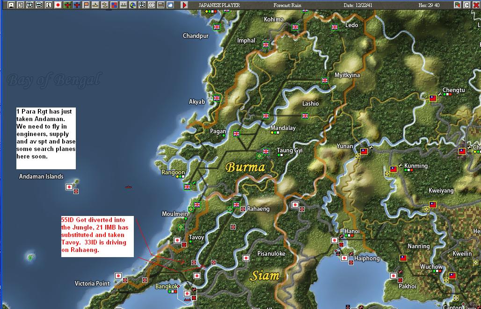Select the Japanese flag unit at Haiphong
The height and width of the screenshot is (309, 481).
click(x=344, y=258)
